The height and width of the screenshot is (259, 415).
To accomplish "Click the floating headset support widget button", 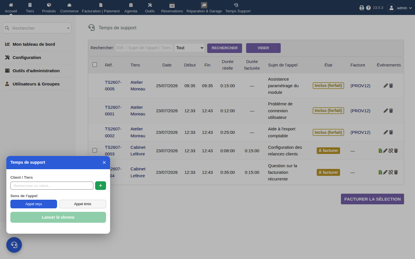I will coord(14,245).
